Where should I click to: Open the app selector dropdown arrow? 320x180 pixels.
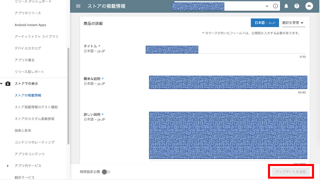pyautogui.click(x=267, y=6)
